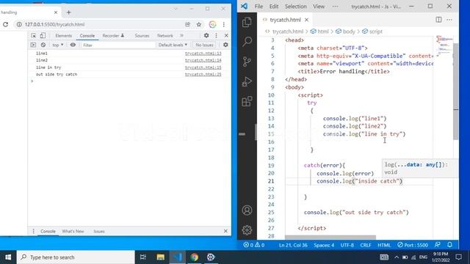This screenshot has height=264, width=470.
Task: Open the Chrome profile avatar
Action: [212, 24]
